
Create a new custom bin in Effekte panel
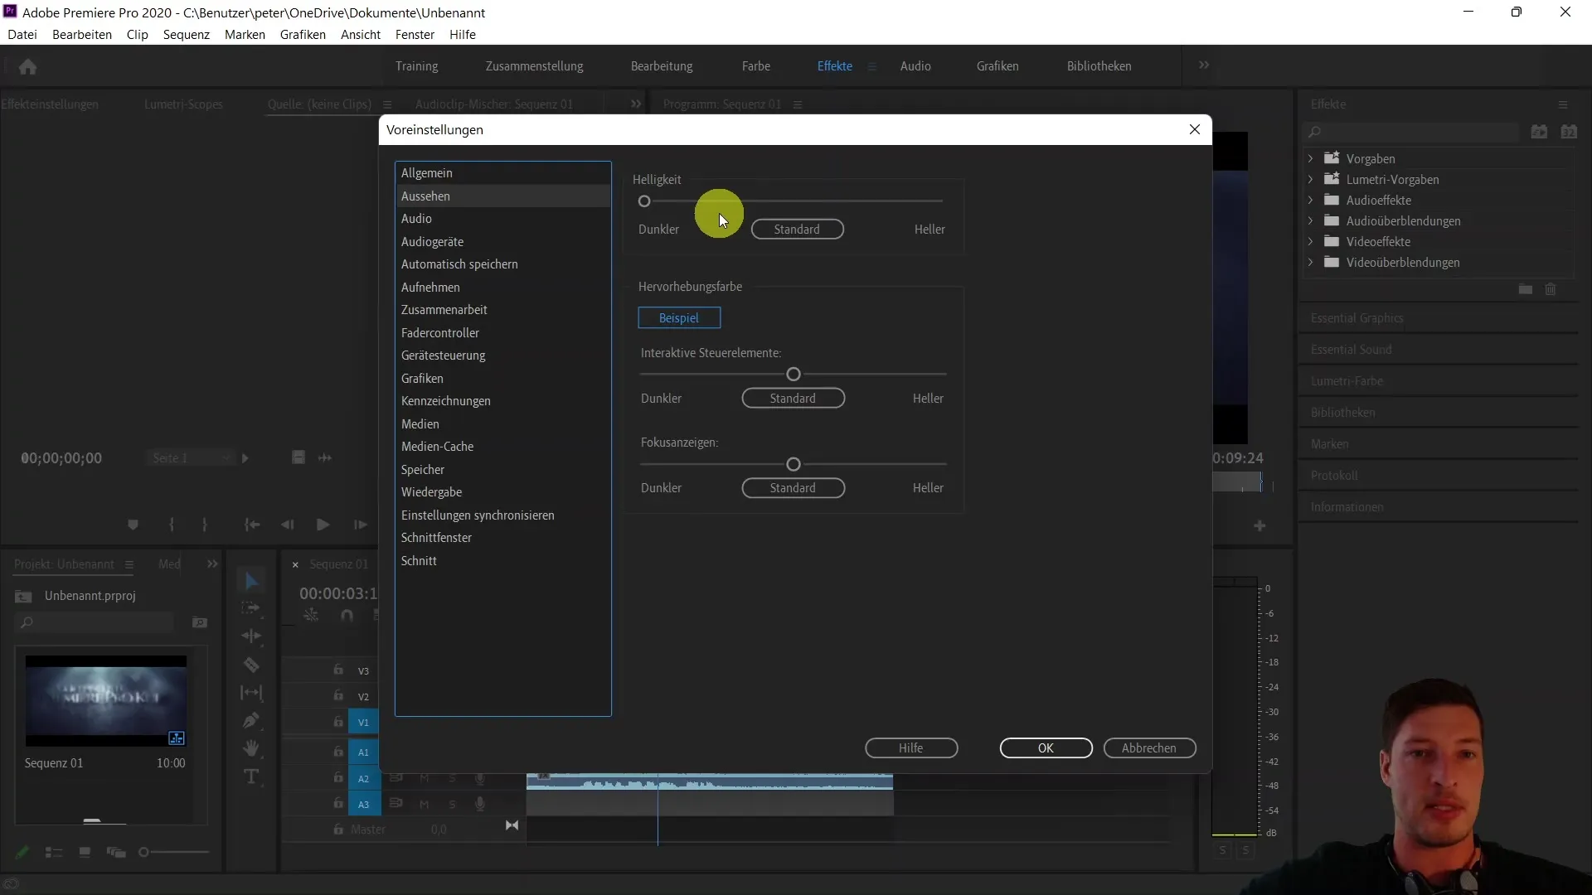[x=1526, y=289]
